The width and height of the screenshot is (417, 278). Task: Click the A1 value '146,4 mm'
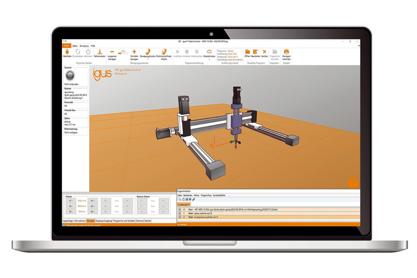click(x=81, y=201)
